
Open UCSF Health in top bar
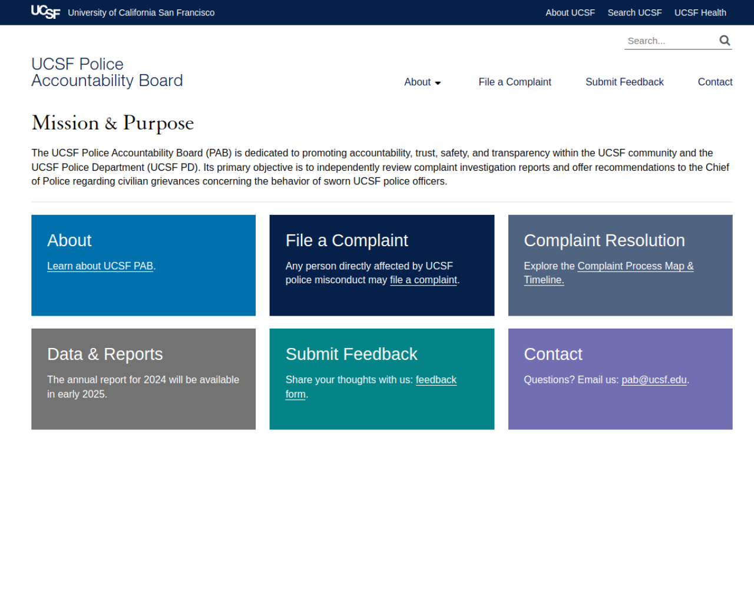[700, 12]
